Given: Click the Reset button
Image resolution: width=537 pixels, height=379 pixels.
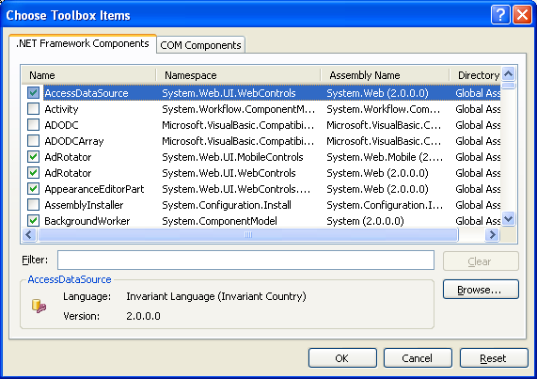Looking at the screenshot, I should [494, 358].
